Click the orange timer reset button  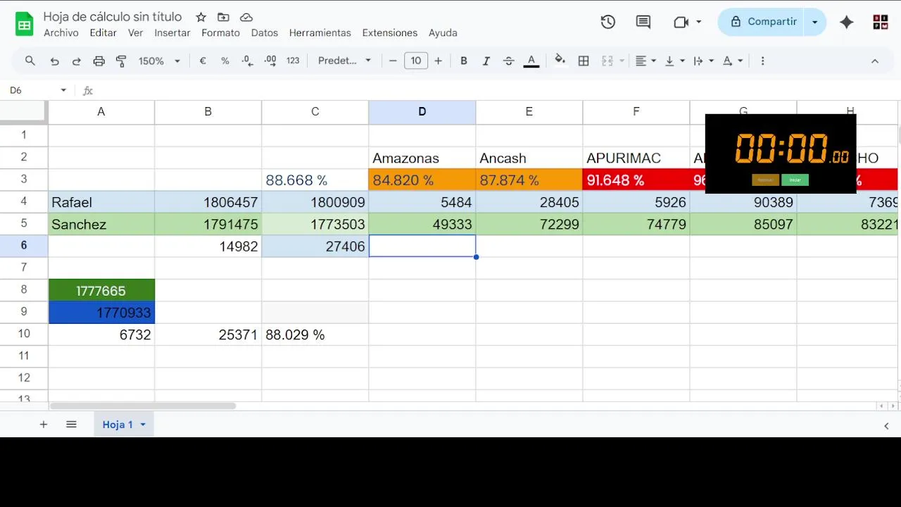[x=765, y=180]
